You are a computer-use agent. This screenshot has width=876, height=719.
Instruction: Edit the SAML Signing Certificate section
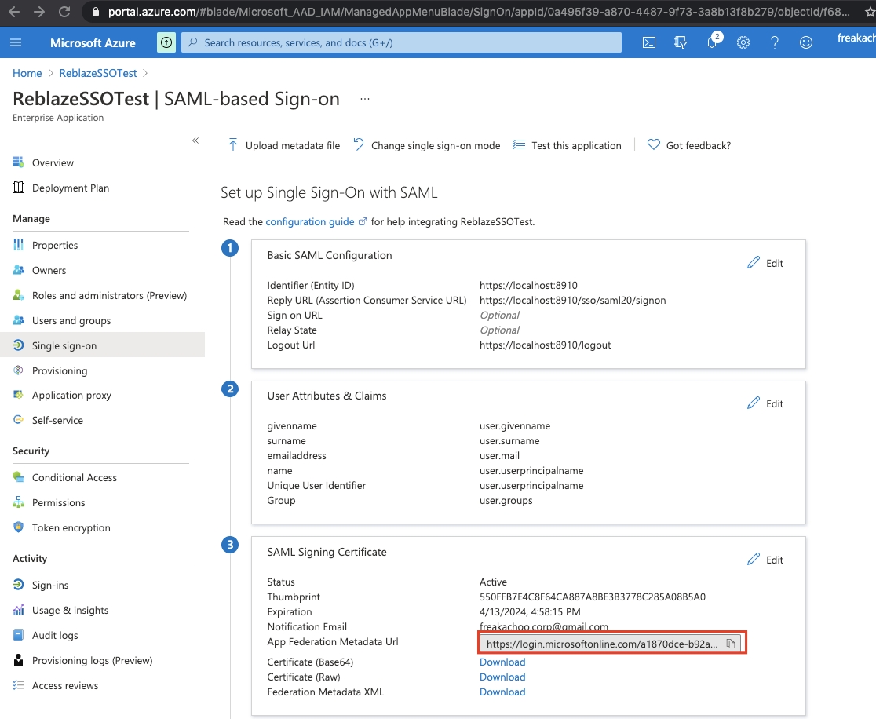click(765, 560)
